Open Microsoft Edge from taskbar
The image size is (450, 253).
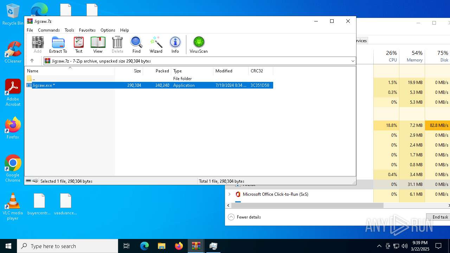click(x=144, y=246)
